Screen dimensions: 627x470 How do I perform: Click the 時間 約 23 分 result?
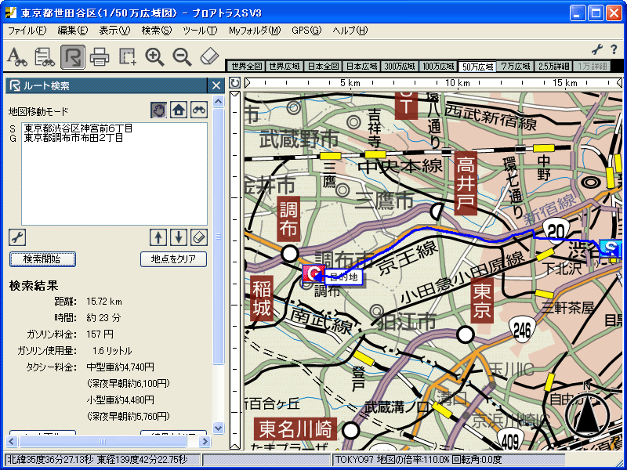click(x=103, y=318)
